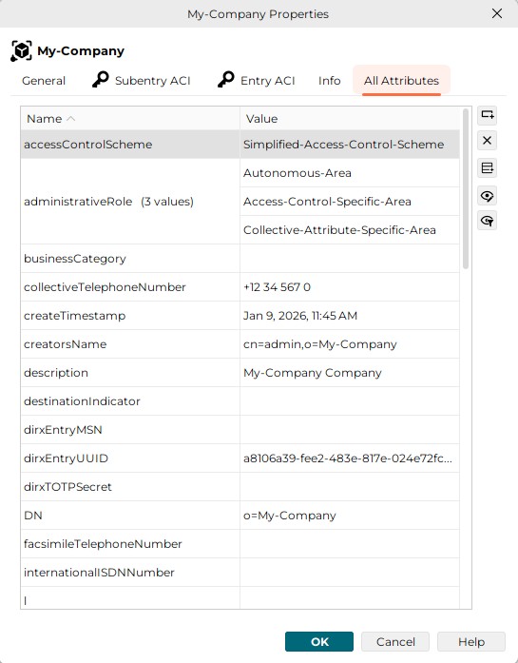Select the Access-Control-Specific-Area value
Viewport: 518px width, 663px height.
click(350, 202)
